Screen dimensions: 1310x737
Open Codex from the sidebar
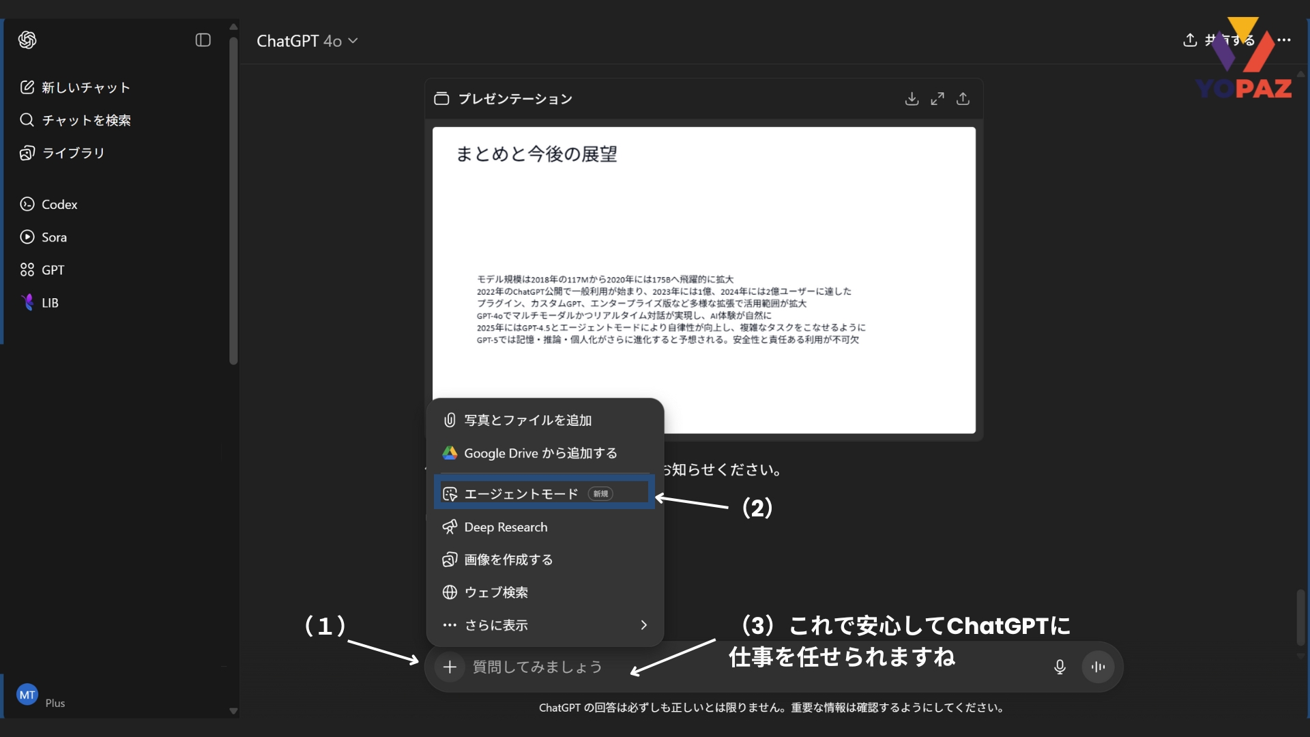click(48, 204)
